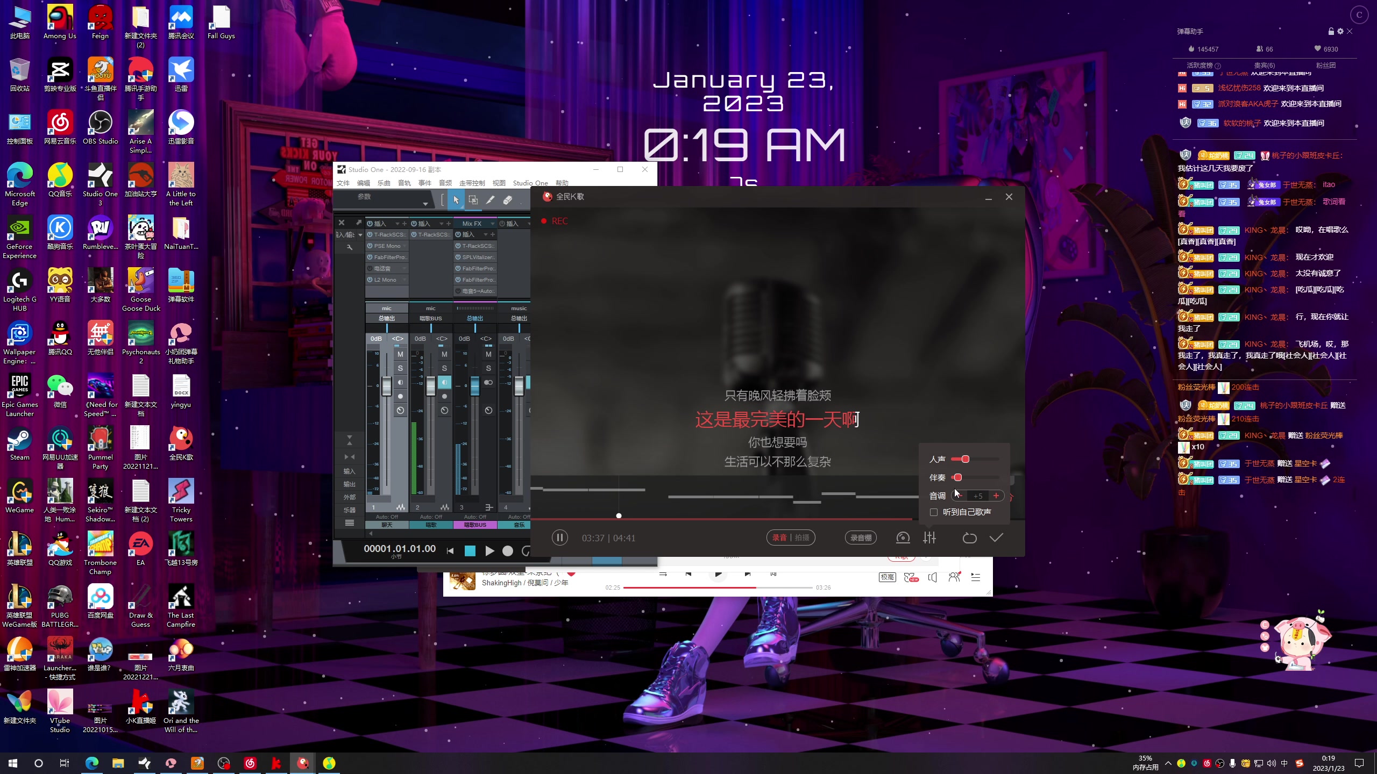This screenshot has width=1377, height=774.
Task: Open the Mix FX dropdown arrow
Action: 492,224
